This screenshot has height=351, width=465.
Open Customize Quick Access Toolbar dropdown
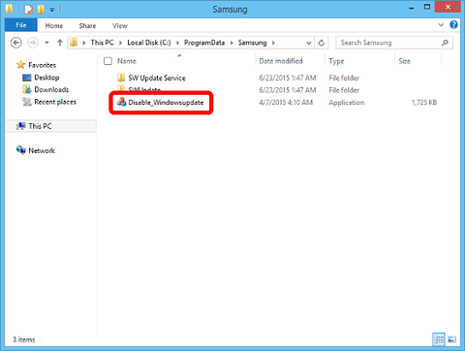coord(52,10)
